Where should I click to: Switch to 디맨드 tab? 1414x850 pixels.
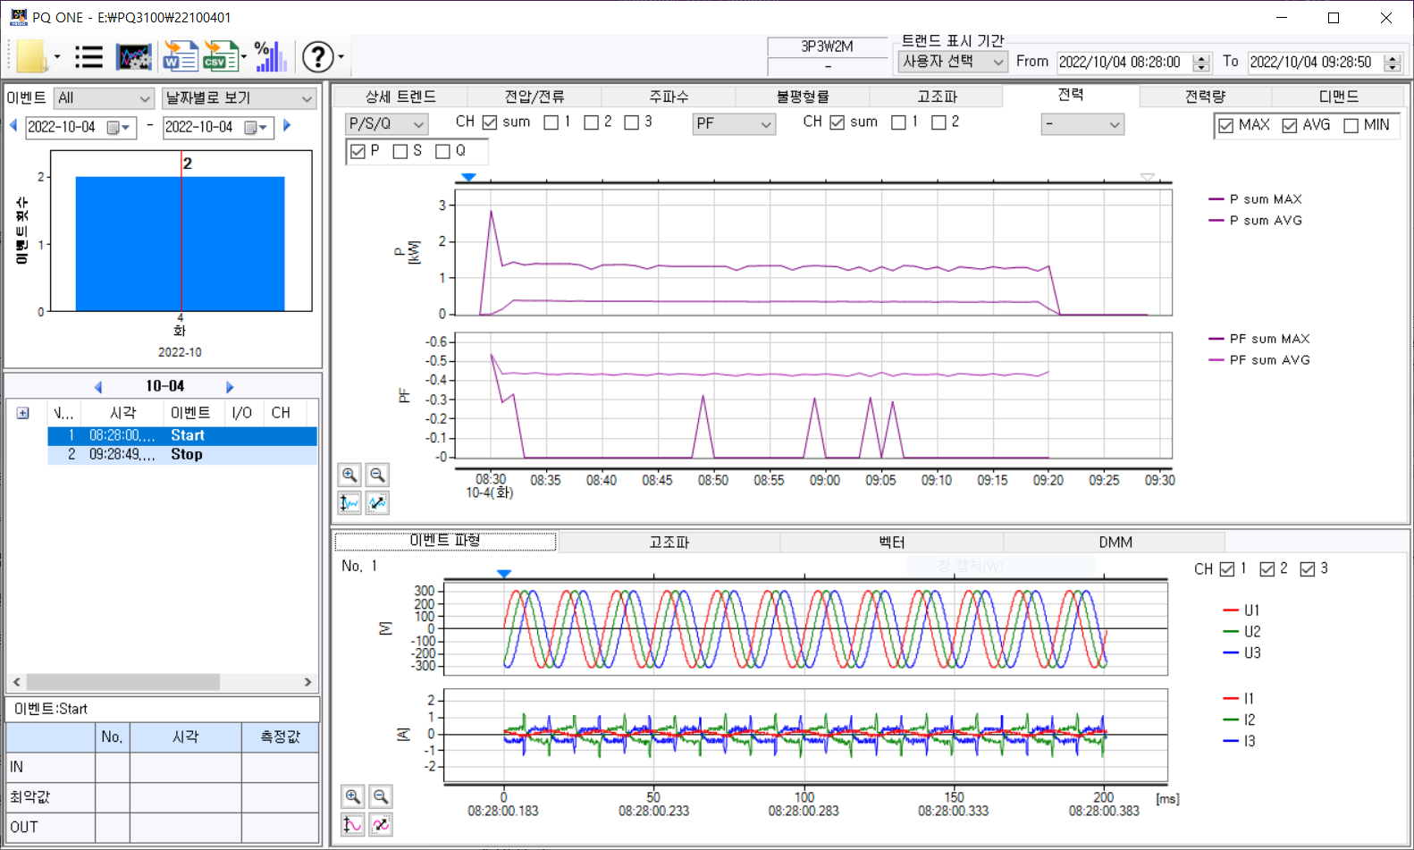(1339, 97)
